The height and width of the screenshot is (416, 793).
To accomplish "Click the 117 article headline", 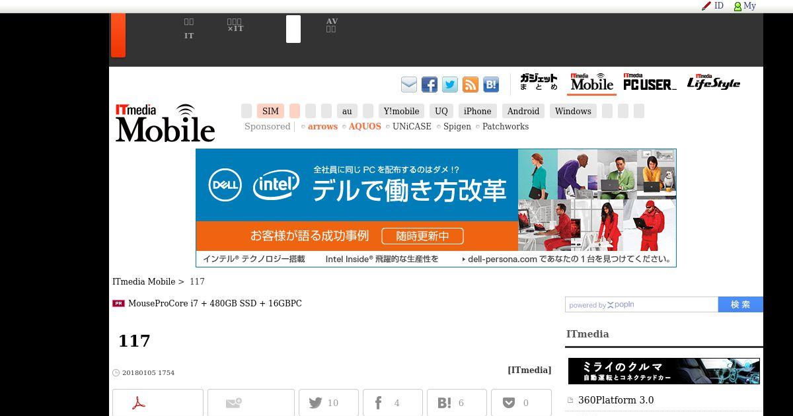I will pos(134,341).
